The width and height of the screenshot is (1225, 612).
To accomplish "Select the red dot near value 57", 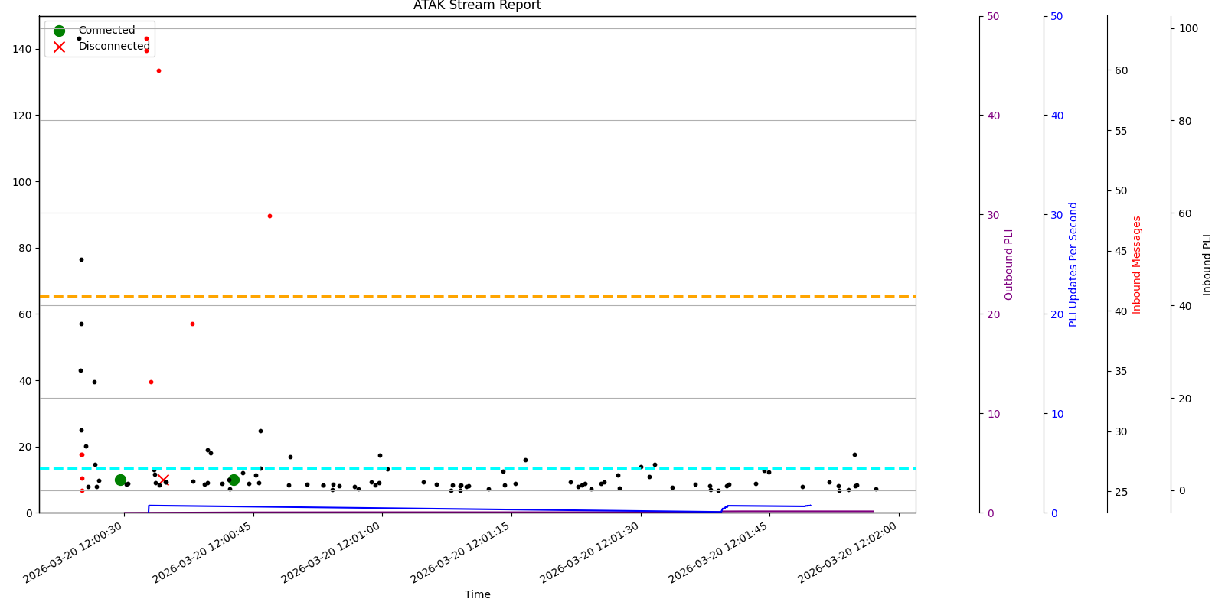I will [x=192, y=324].
